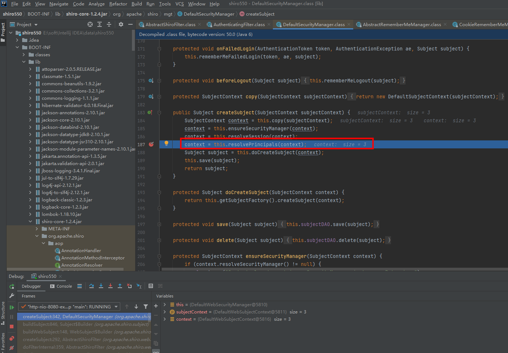
Task: Open debugger settings wrench icon
Action: click(12, 296)
